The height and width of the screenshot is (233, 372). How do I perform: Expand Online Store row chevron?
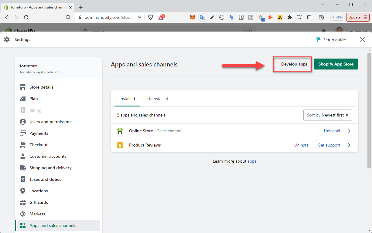coord(349,131)
